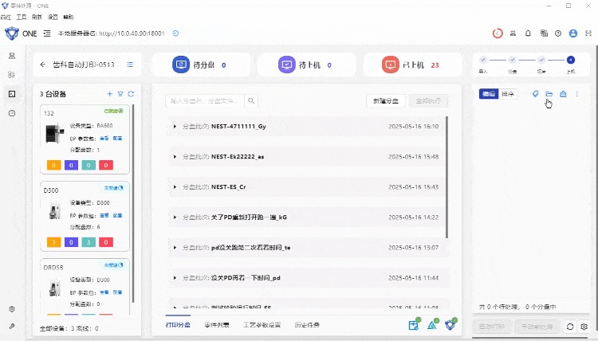Screen dimensions: 598x341
Task: Click the building icon in right panel
Action: (563, 94)
